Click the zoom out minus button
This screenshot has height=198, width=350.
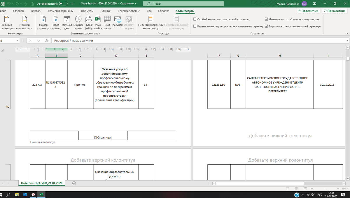[x=311, y=188]
